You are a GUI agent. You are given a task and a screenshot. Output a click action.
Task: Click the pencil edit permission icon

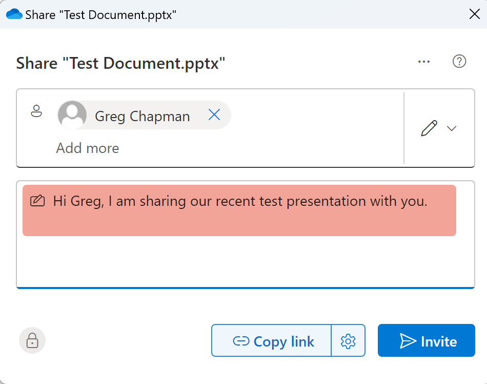pos(429,128)
